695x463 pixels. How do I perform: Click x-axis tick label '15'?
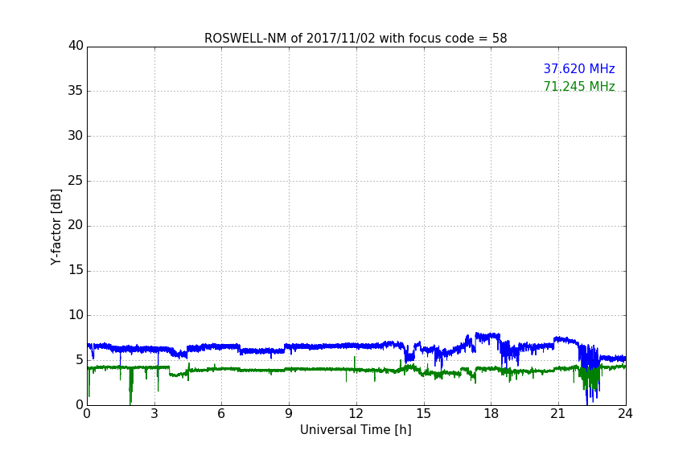click(x=423, y=414)
